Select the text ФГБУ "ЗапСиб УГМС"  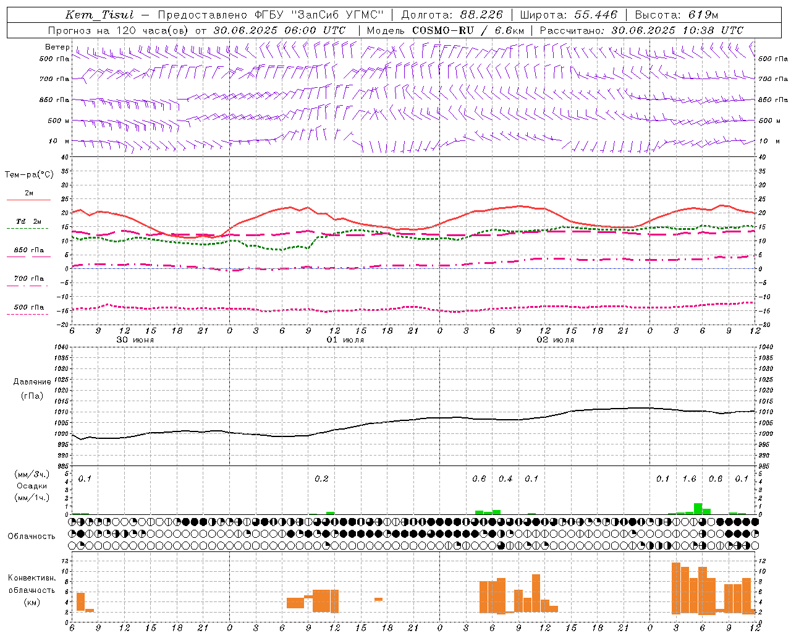319,15
